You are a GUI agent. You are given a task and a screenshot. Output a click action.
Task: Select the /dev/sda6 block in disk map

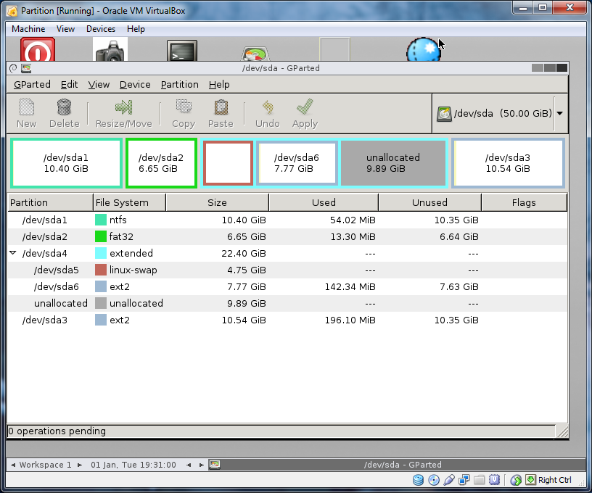(297, 163)
